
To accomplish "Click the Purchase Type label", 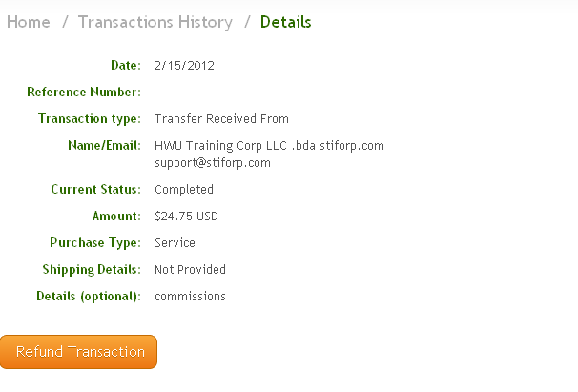I will point(95,243).
